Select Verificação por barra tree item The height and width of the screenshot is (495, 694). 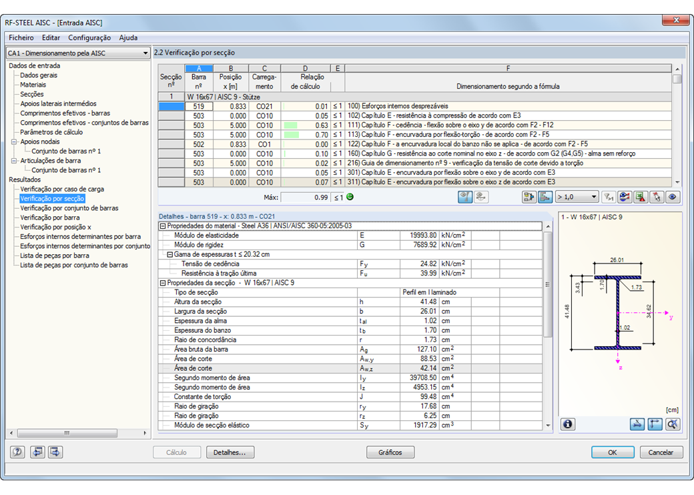click(x=49, y=217)
